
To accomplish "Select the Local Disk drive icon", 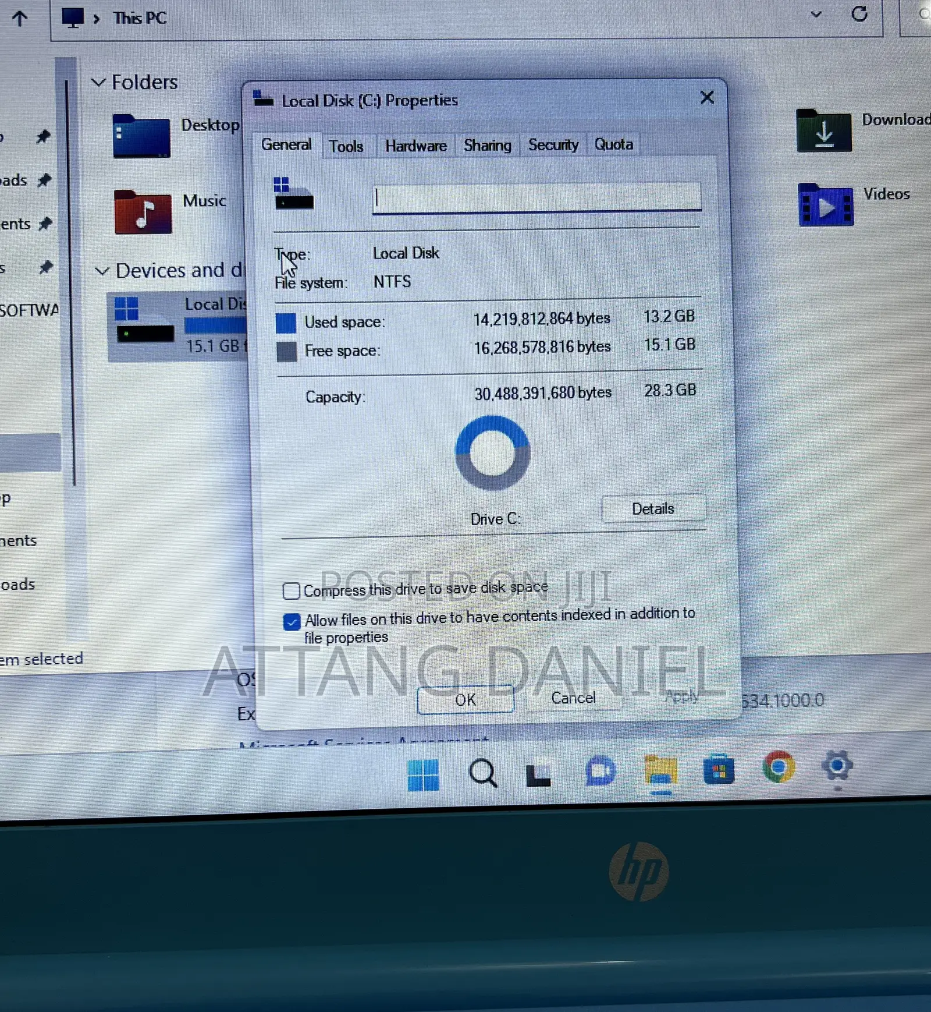I will click(x=144, y=319).
